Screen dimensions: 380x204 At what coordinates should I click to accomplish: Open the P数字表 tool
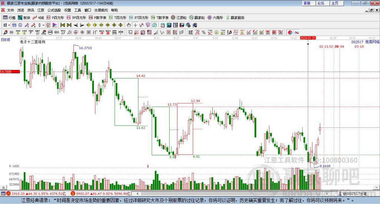[x=98, y=18]
